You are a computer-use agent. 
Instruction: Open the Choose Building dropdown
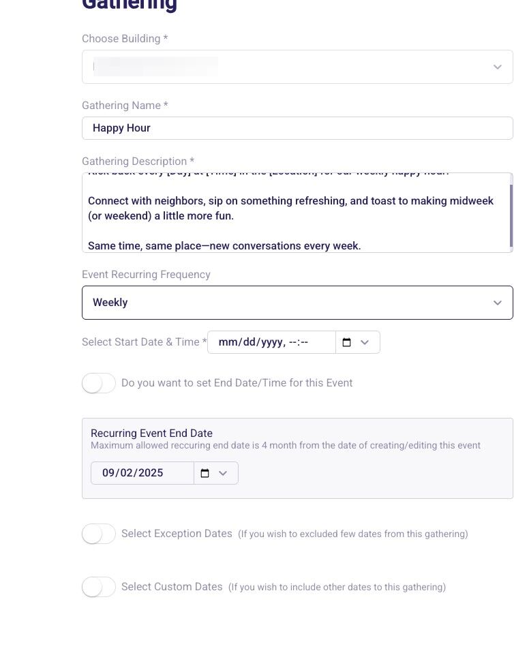286,67
